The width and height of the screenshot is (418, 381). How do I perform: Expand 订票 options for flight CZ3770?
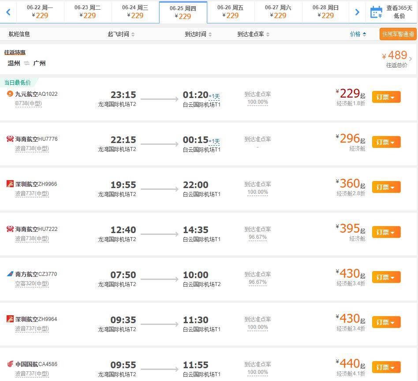tap(386, 277)
